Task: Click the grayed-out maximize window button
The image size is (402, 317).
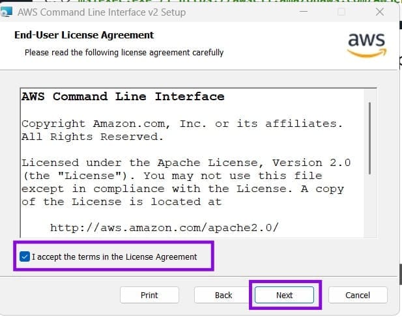Action: [x=341, y=12]
